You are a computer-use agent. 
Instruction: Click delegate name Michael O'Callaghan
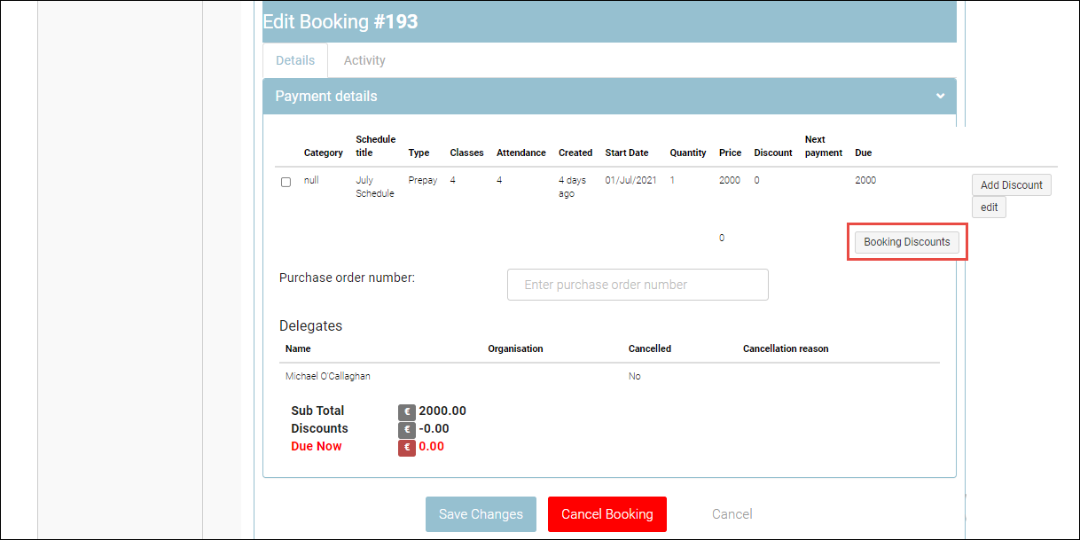[x=328, y=376]
